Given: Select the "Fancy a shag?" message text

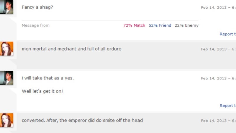Looking at the screenshot, I should (37, 7).
